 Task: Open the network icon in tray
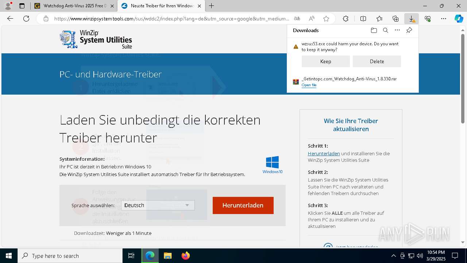pos(411,256)
